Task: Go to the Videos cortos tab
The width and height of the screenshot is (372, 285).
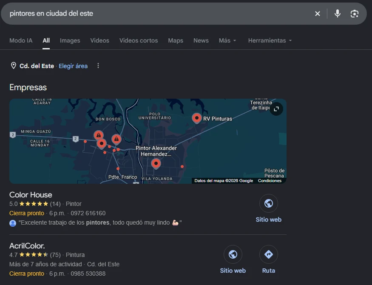Action: [139, 40]
